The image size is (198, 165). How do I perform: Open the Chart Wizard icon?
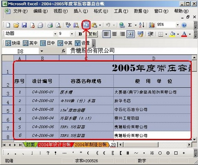point(152,25)
